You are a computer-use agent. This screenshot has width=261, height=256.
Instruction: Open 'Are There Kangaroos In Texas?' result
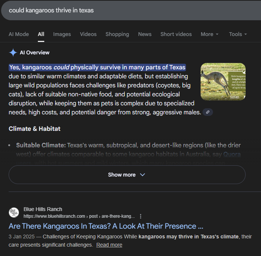click(106, 226)
